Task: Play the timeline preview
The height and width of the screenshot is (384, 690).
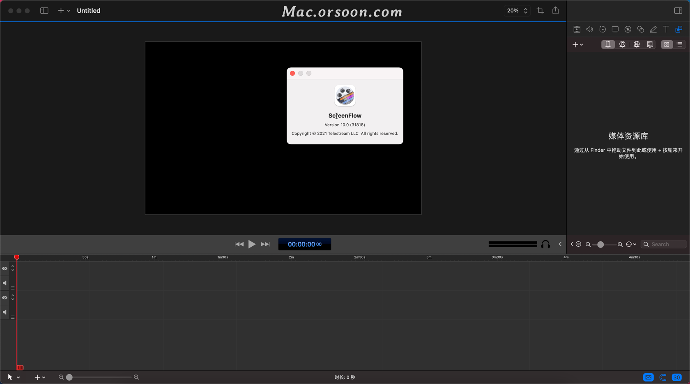Action: click(252, 244)
